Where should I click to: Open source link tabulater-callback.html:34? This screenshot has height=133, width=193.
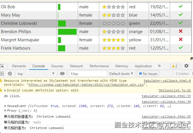[166, 102]
